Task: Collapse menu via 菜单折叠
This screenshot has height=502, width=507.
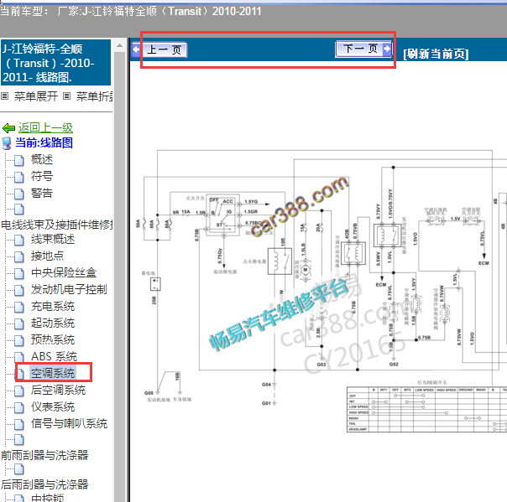Action: coord(94,96)
